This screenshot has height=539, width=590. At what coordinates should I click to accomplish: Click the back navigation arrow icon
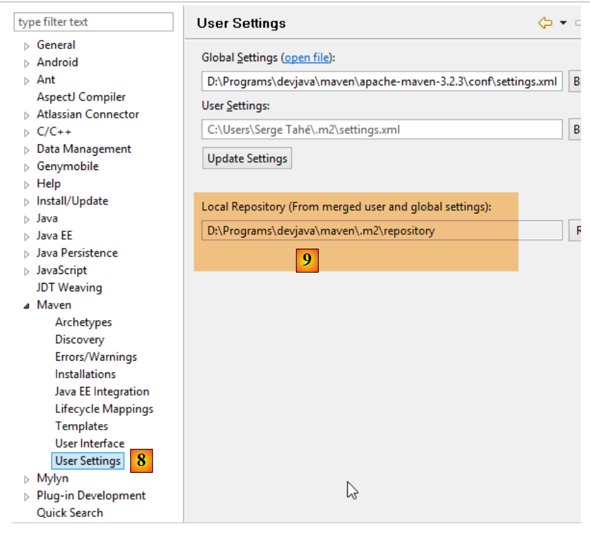(x=545, y=23)
